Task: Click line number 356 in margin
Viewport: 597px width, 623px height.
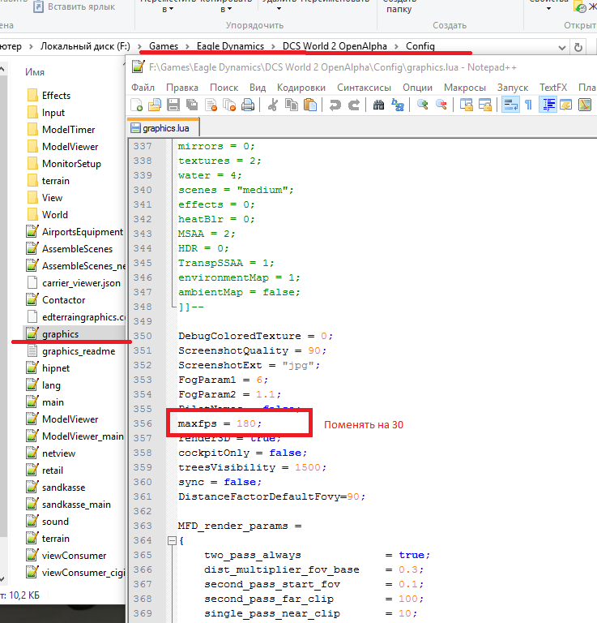Action: click(x=143, y=423)
